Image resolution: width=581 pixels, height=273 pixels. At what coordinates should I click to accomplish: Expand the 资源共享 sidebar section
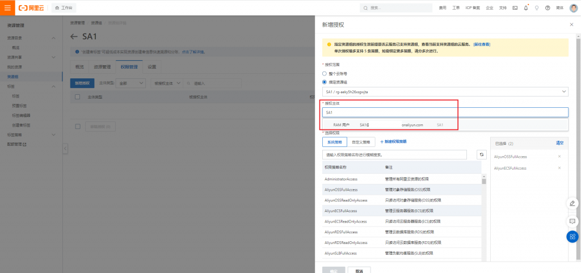(x=53, y=57)
